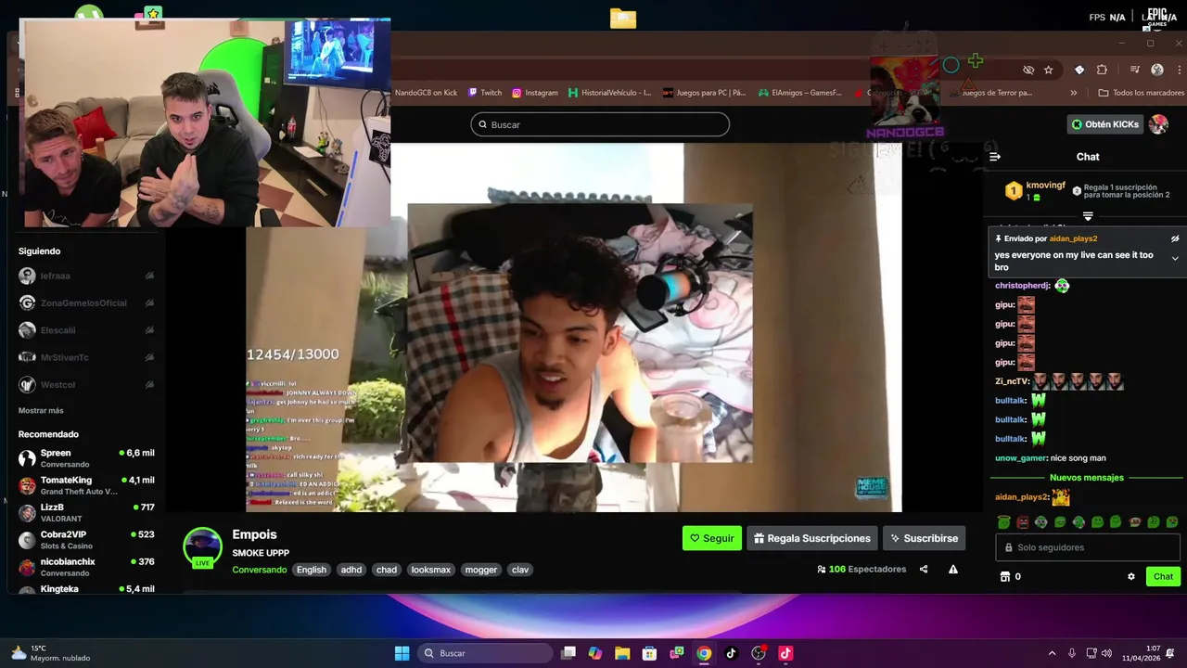Share the stream with the share icon
Screen dimensions: 1187x668
(924, 569)
